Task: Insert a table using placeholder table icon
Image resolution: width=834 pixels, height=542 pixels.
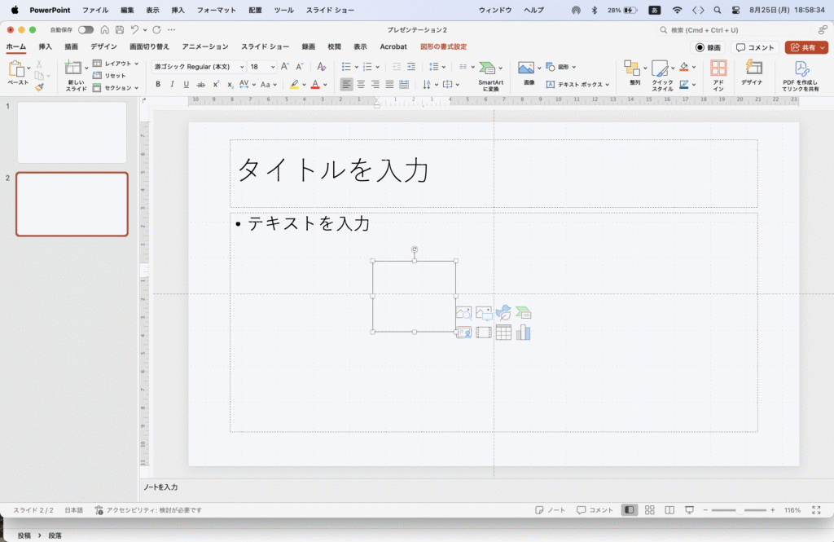Action: (503, 333)
